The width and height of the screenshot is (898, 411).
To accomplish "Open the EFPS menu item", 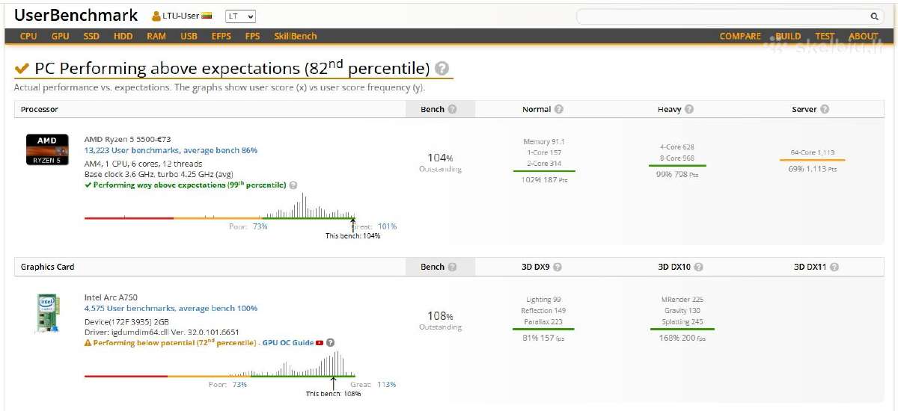I will pyautogui.click(x=222, y=36).
